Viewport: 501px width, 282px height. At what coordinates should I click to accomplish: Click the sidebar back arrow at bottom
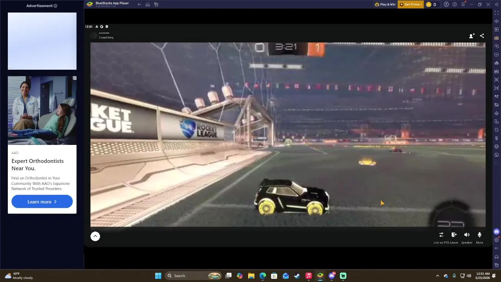point(497,248)
